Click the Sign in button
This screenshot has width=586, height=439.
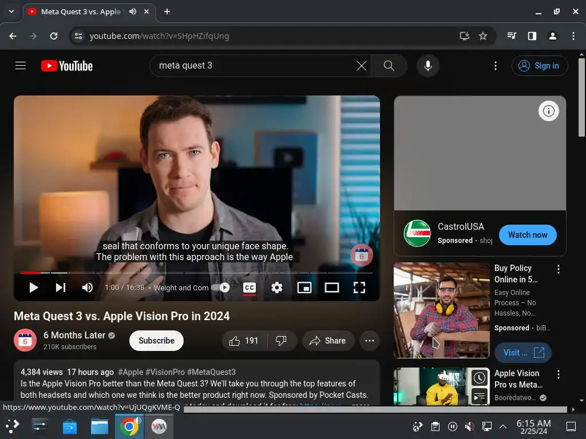pos(540,66)
